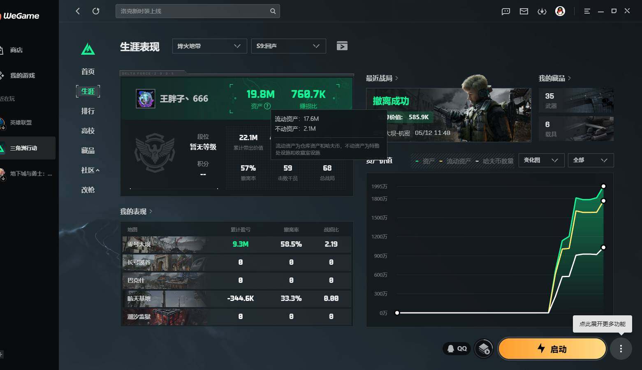Open the 最近战局 section link
Image resolution: width=642 pixels, height=370 pixels.
pos(382,78)
